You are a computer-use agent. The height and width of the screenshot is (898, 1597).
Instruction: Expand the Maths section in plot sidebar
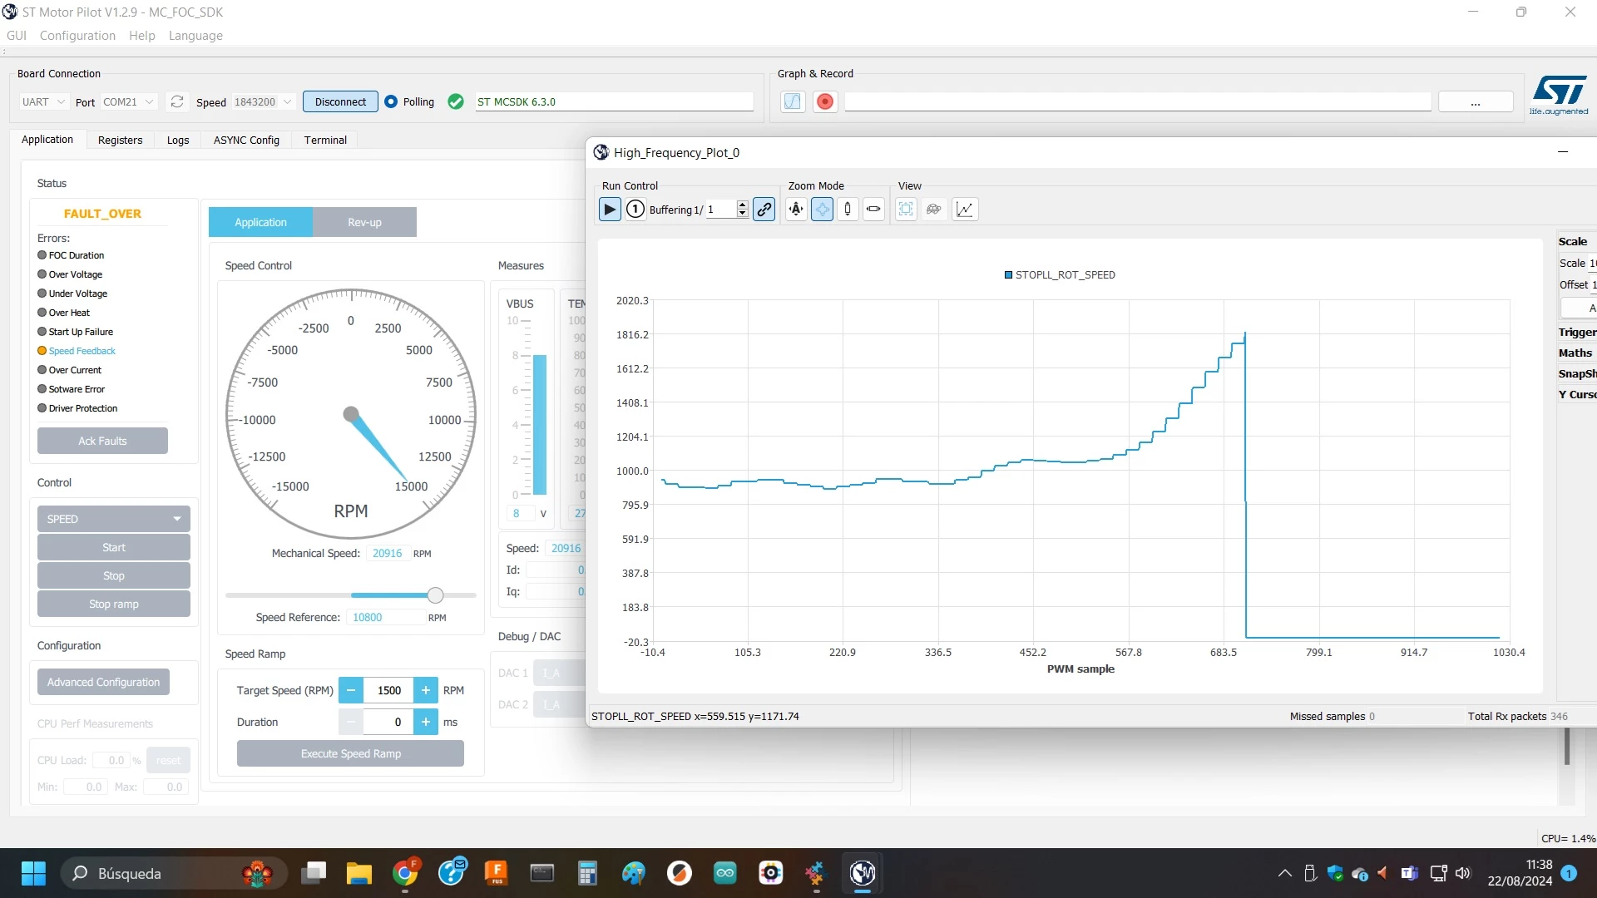(1575, 353)
